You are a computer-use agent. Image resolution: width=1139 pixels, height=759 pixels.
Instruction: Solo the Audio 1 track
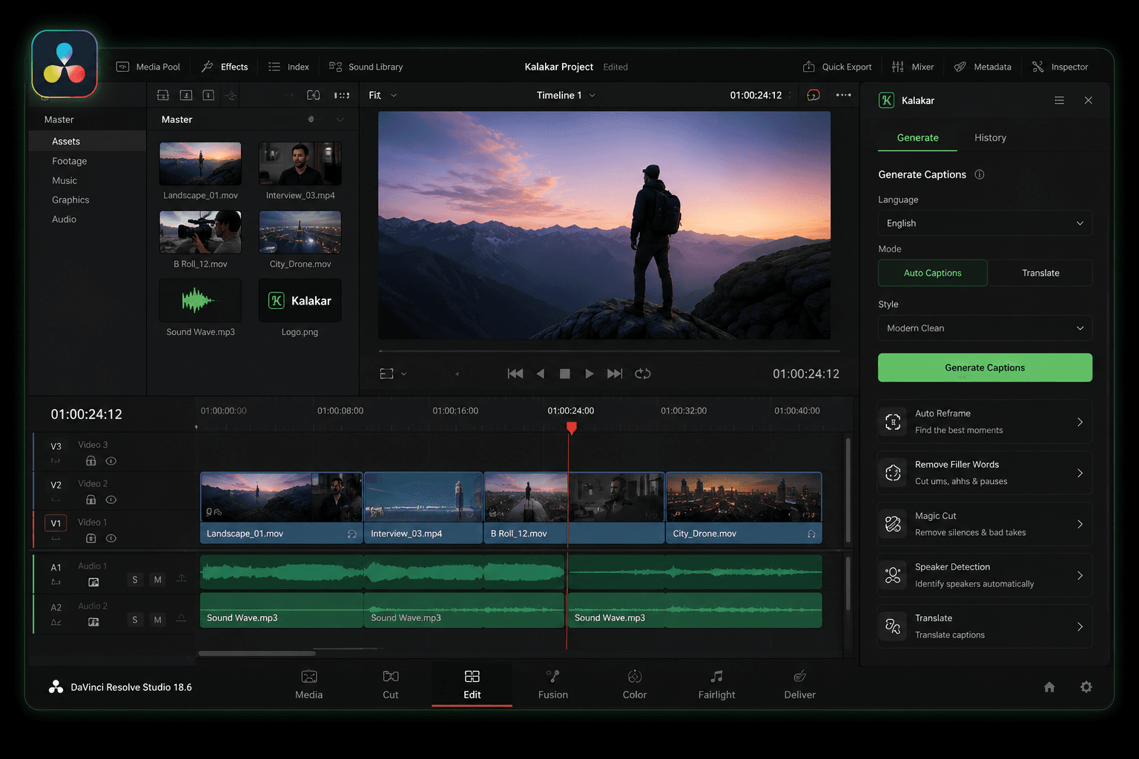[x=135, y=580]
